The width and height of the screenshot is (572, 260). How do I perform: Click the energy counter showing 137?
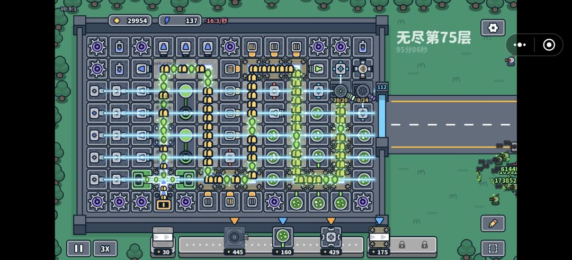180,21
